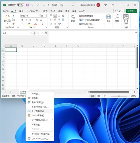Toggle top align
The width and height of the screenshot is (140, 143).
click(51, 16)
